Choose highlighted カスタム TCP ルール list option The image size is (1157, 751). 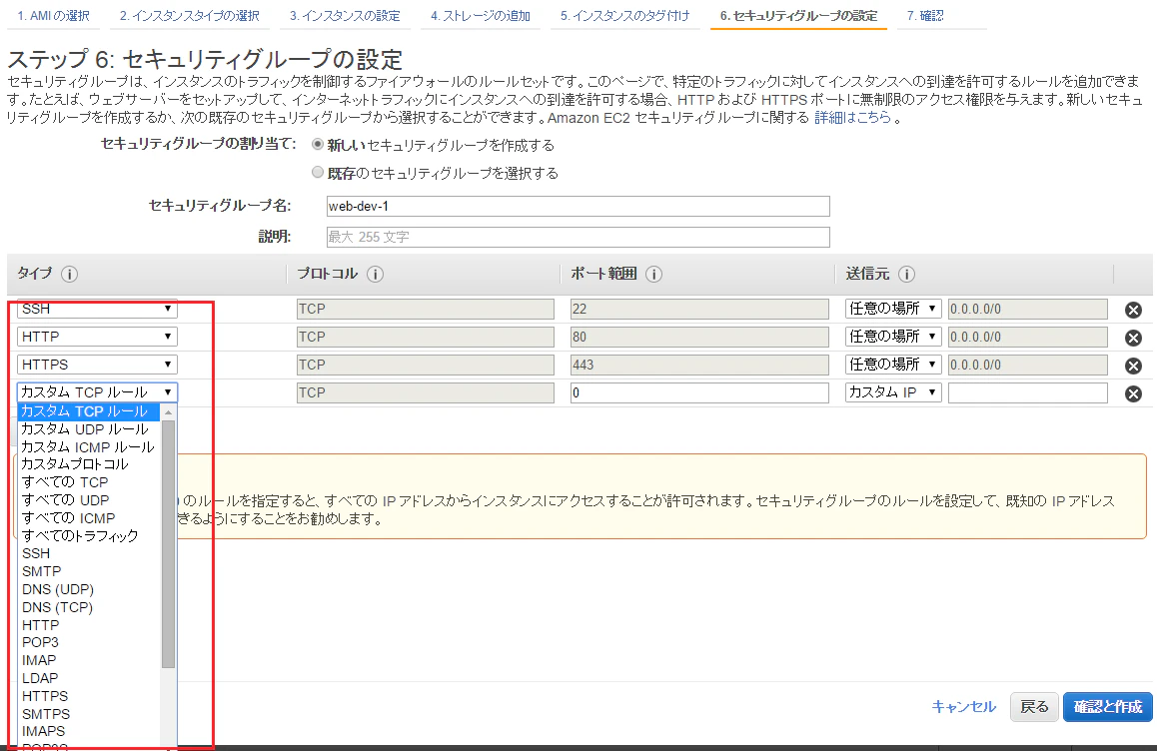click(89, 411)
